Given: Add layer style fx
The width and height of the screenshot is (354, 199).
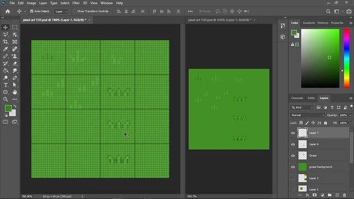Looking at the screenshot, I should coord(307,195).
